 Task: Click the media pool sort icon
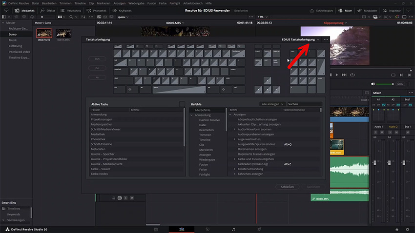83,17
